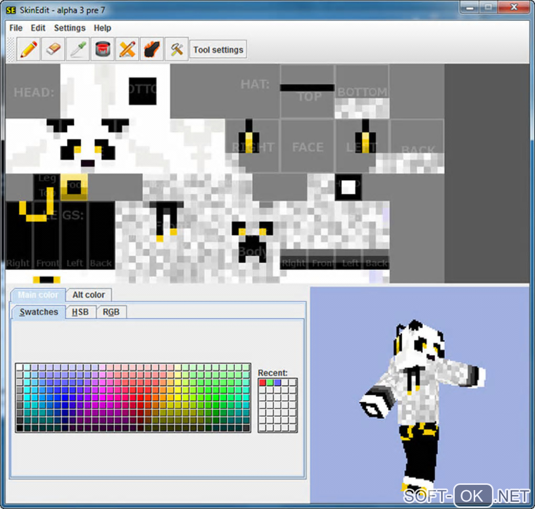
Task: Pick the blue swatch in Recent colors
Action: click(278, 383)
